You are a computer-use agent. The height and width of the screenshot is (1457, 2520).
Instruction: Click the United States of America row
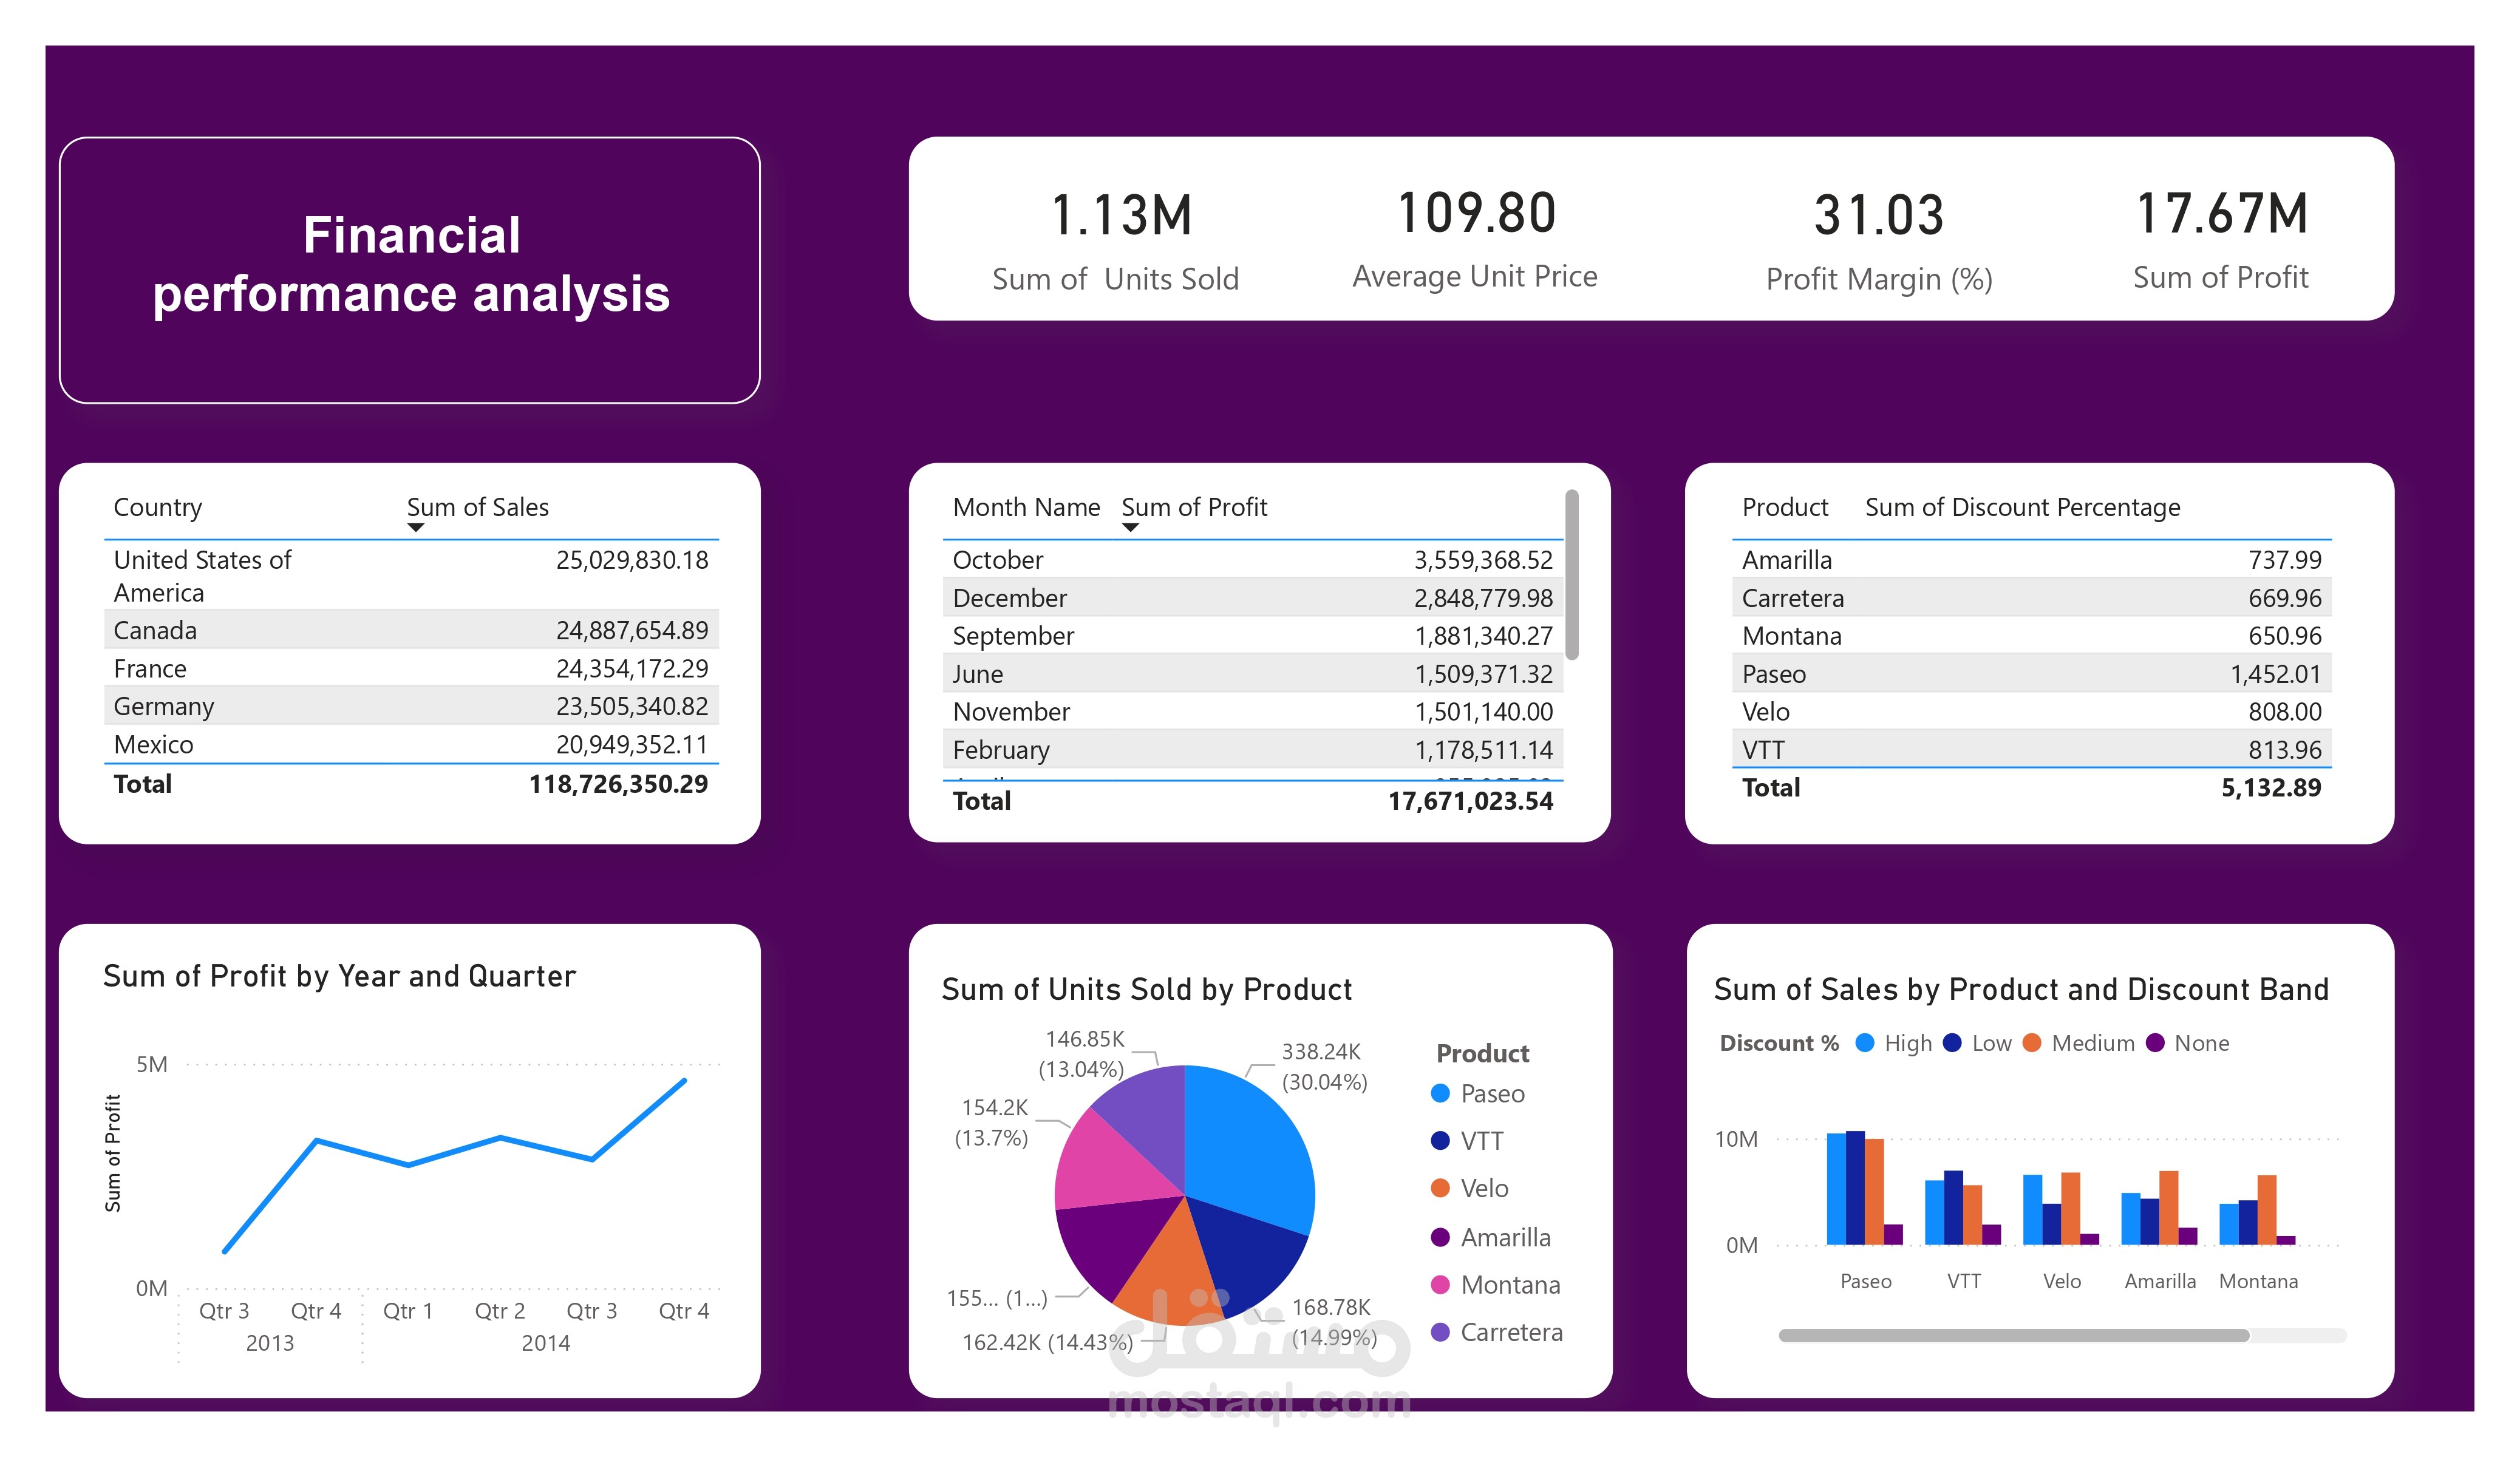point(411,575)
